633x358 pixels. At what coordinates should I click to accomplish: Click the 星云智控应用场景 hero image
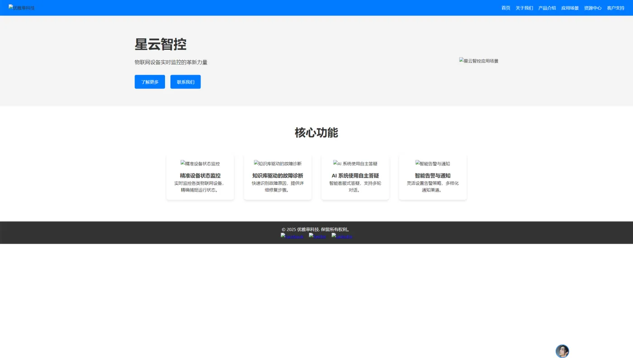tap(479, 61)
